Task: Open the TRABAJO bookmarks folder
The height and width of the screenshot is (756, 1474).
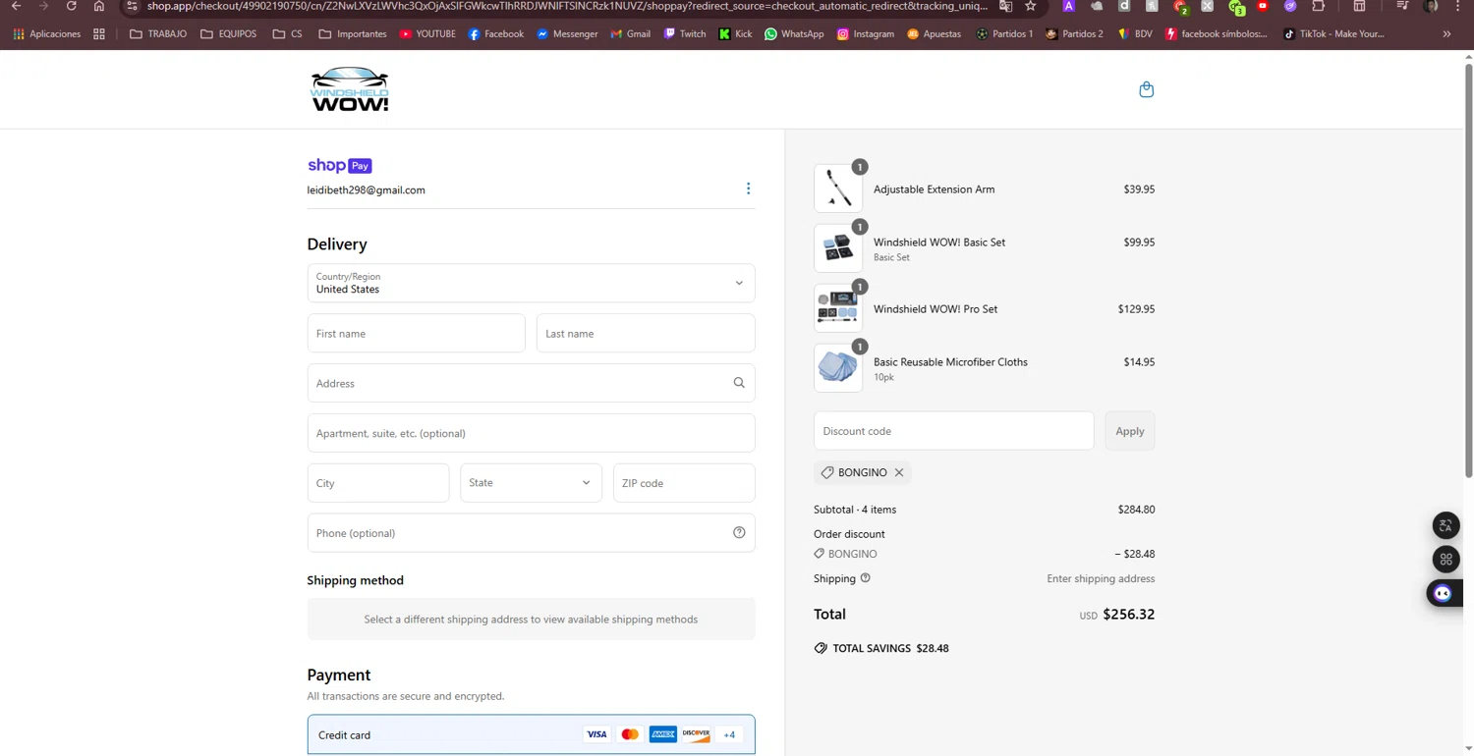Action: (158, 33)
